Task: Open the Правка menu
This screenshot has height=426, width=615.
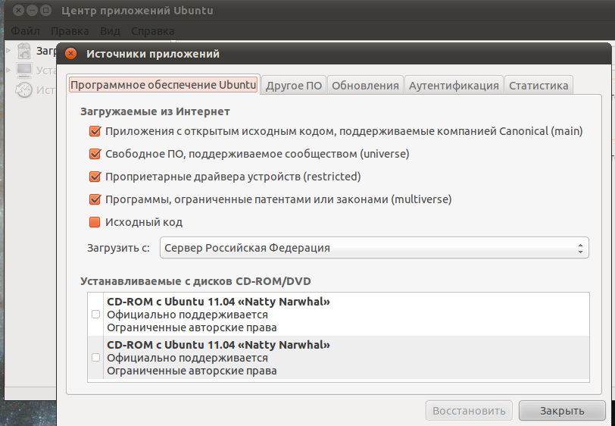Action: tap(70, 31)
